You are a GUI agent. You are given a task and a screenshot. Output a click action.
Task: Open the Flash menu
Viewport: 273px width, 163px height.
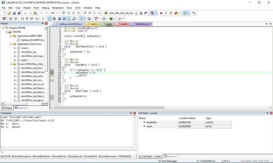(x=36, y=8)
